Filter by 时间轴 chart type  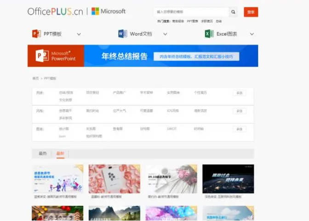(199, 129)
